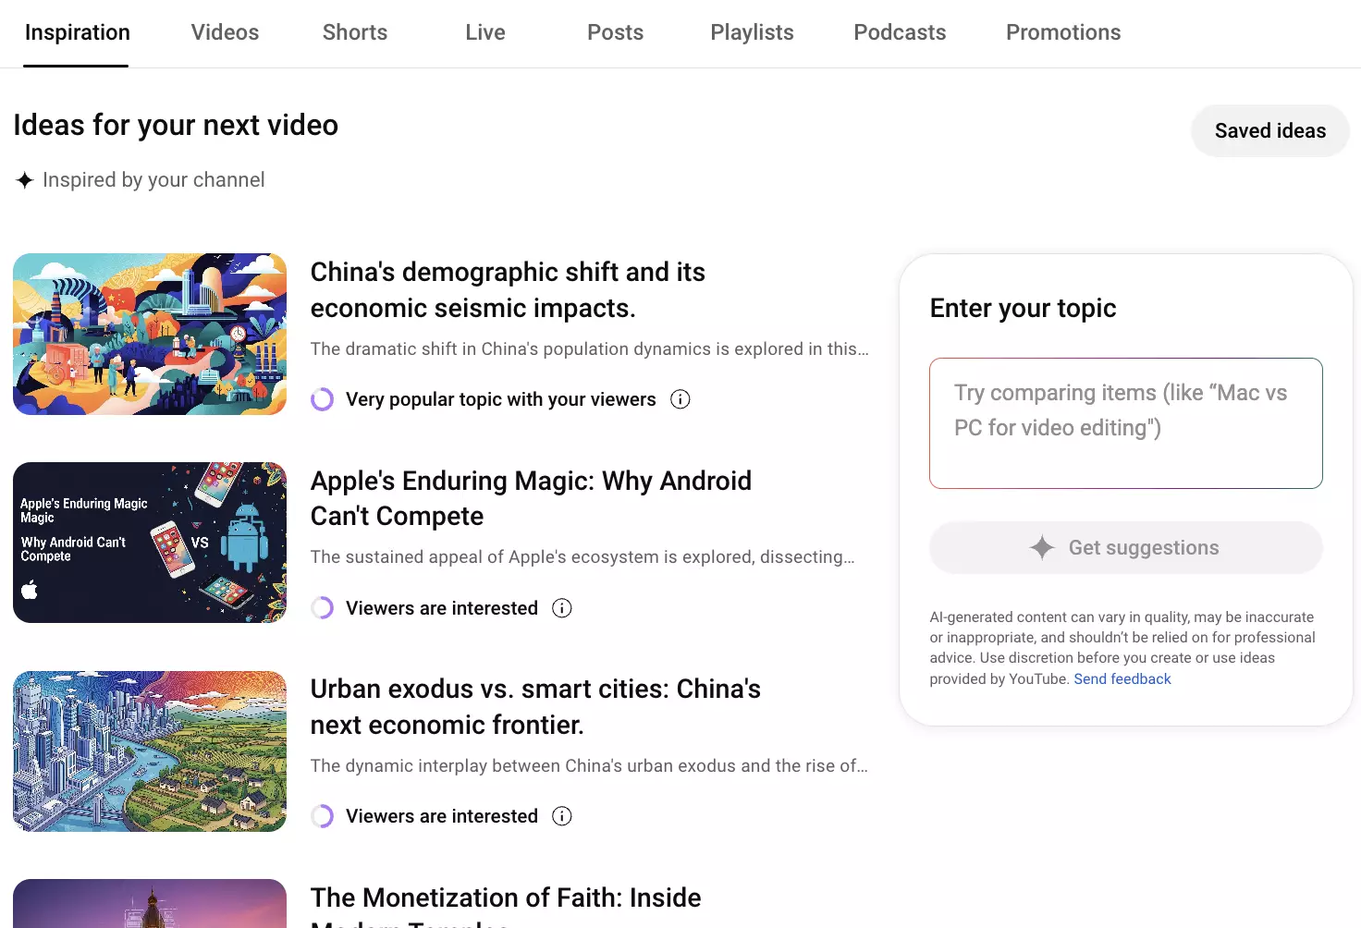The height and width of the screenshot is (928, 1361).
Task: Click 'Viewers are interested' under Apple's Enduring Magic
Action: click(x=442, y=608)
